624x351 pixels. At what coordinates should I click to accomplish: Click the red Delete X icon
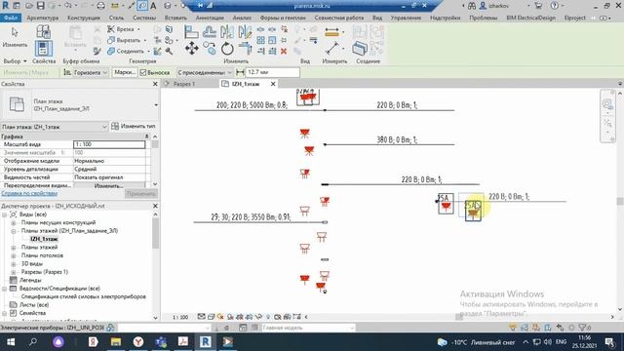pyautogui.click(x=284, y=52)
